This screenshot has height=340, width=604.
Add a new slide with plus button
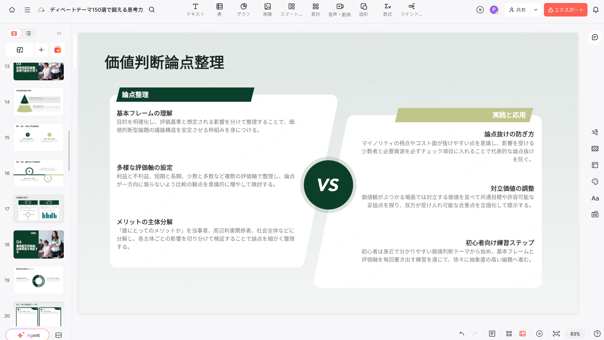click(x=41, y=50)
